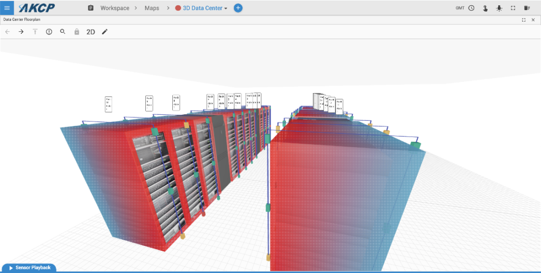
Task: Click the yellow sensor atop the second rack
Action: (186, 125)
